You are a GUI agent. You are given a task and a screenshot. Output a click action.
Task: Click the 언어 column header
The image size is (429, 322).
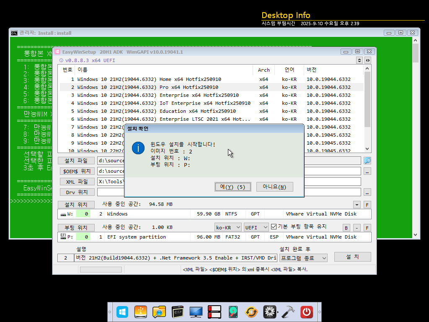click(289, 70)
